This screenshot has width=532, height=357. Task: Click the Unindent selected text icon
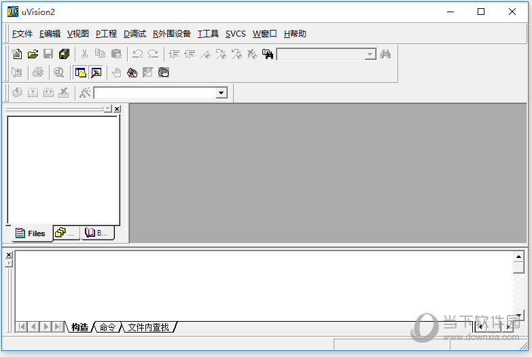coord(190,54)
